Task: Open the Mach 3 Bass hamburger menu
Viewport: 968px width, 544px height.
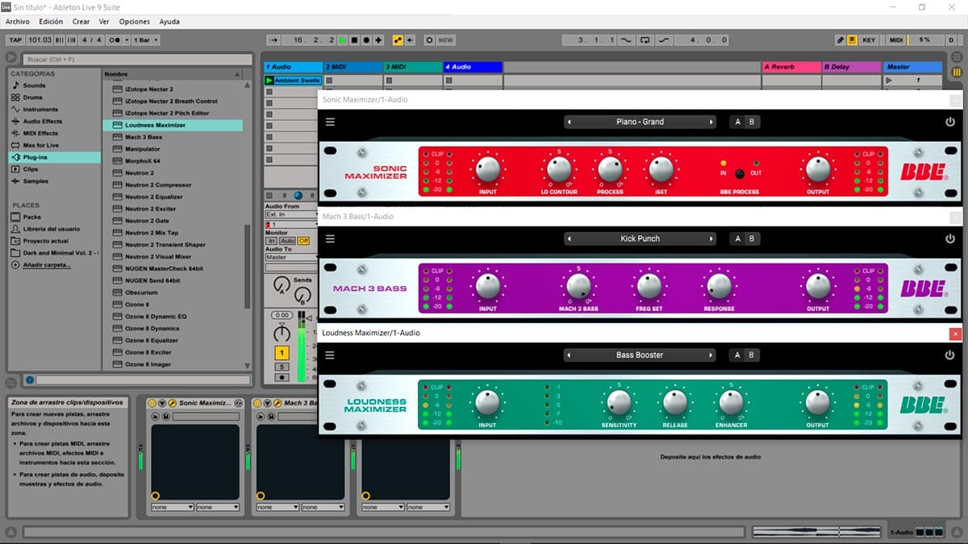Action: coord(330,239)
